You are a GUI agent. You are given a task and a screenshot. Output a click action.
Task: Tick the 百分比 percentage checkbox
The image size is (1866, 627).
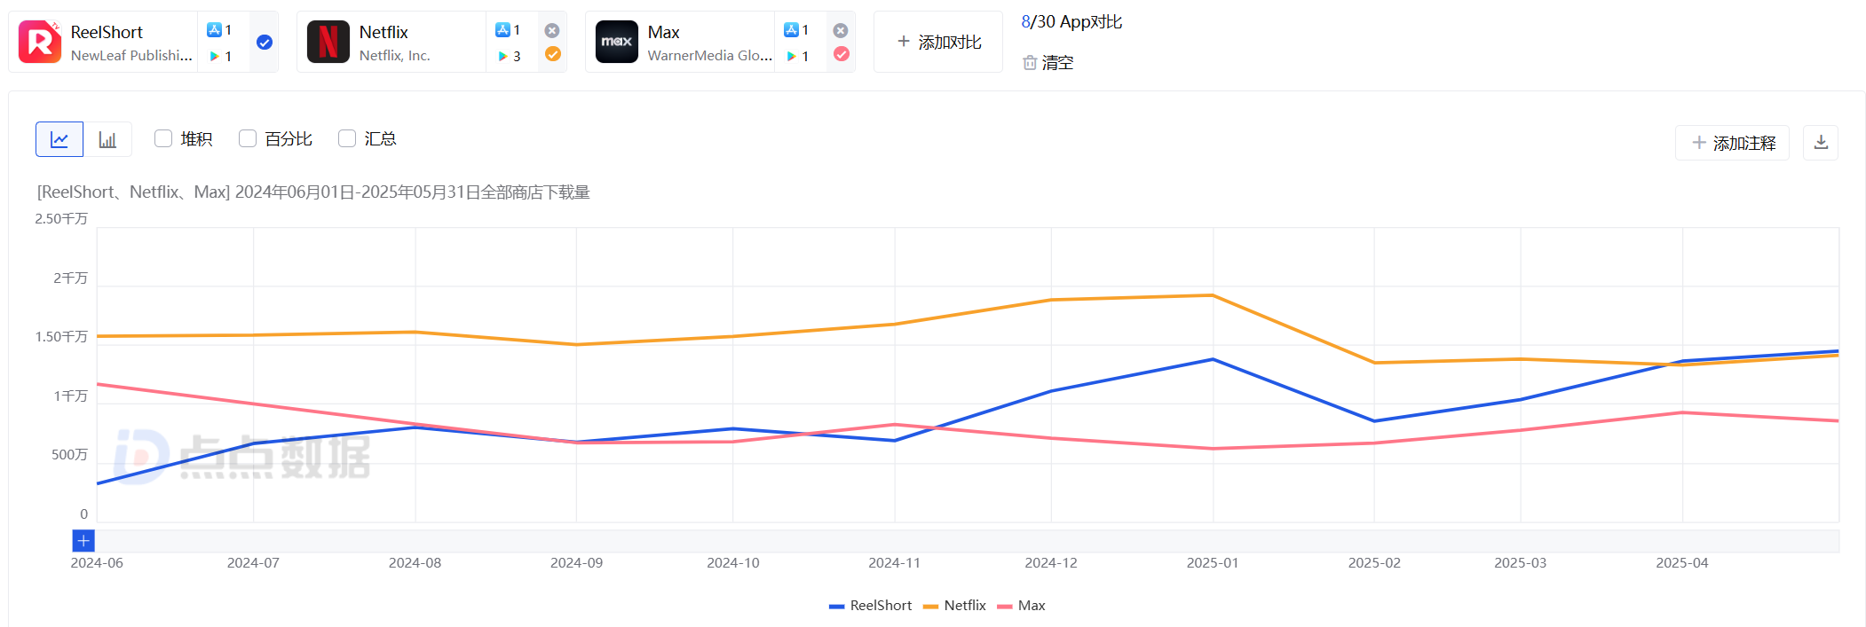pyautogui.click(x=248, y=138)
